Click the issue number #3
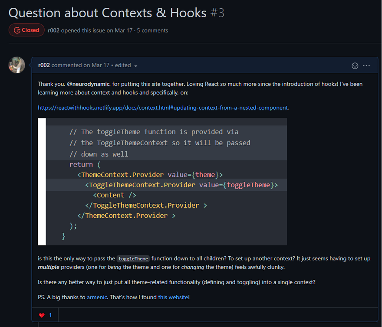382x327 pixels. point(217,13)
